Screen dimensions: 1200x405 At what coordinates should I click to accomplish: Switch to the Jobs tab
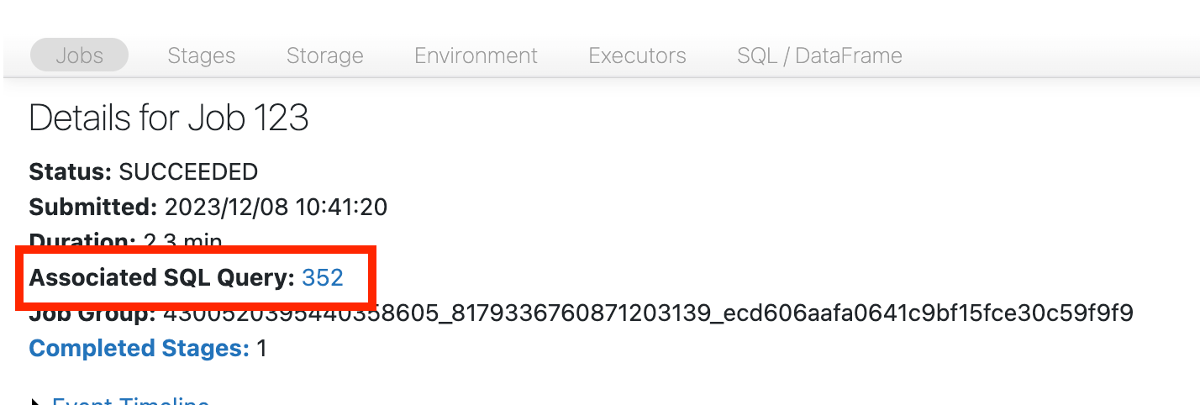pyautogui.click(x=79, y=55)
